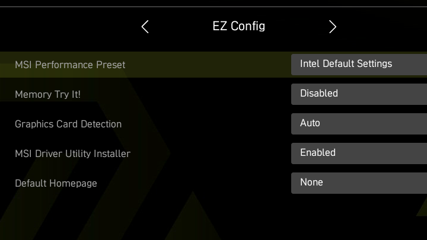Select the EZ Config page title
This screenshot has height=240, width=427.
click(x=238, y=26)
